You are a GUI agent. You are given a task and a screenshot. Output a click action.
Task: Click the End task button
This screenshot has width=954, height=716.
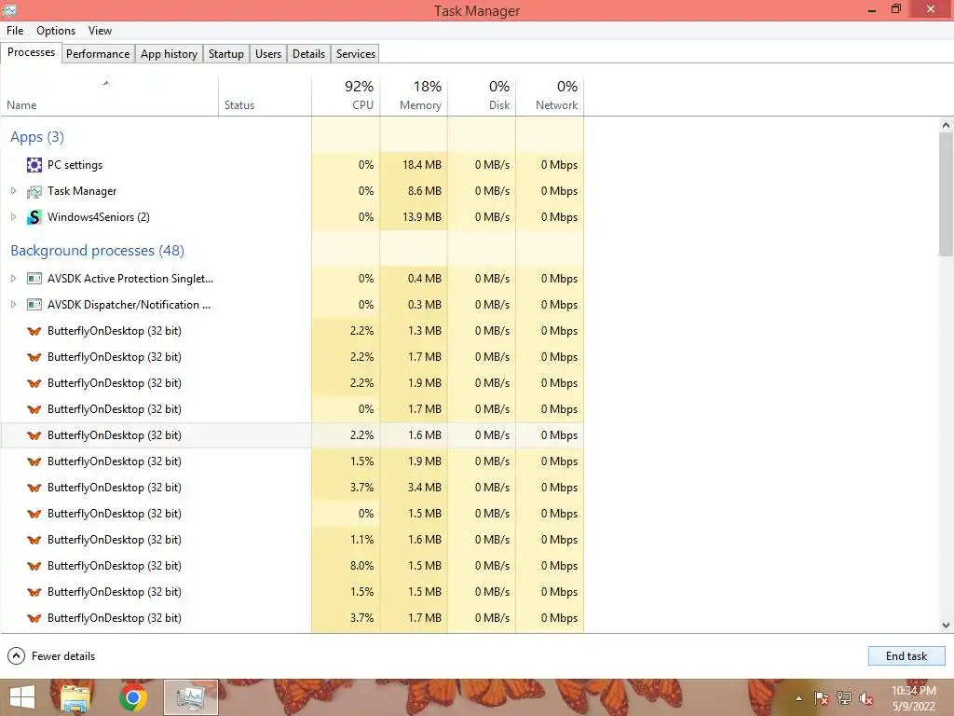(906, 655)
